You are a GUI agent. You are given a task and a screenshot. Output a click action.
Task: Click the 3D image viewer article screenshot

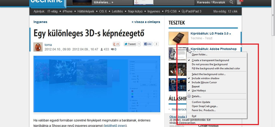coord(97,84)
